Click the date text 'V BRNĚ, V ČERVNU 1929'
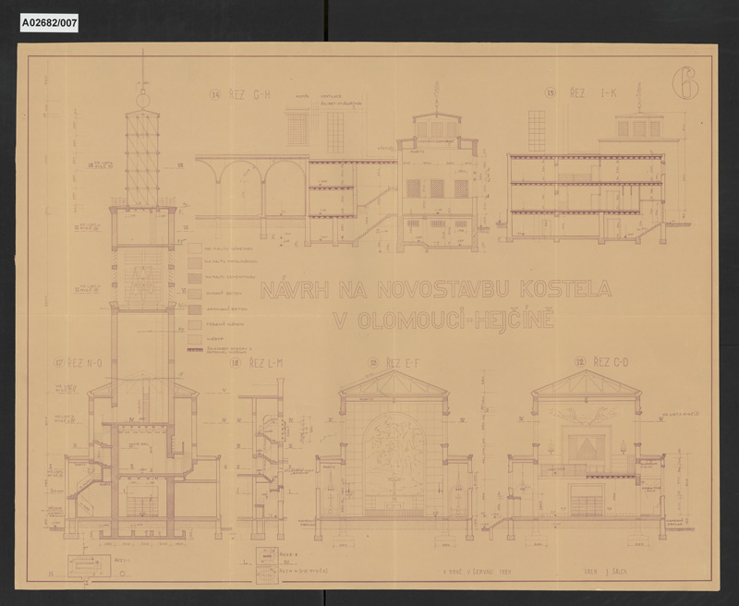This screenshot has height=606, width=739. click(477, 572)
